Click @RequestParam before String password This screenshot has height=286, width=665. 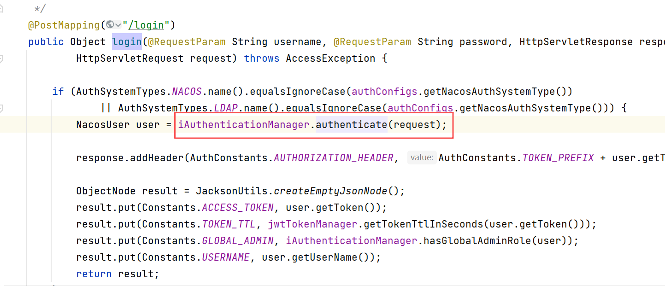pyautogui.click(x=372, y=41)
